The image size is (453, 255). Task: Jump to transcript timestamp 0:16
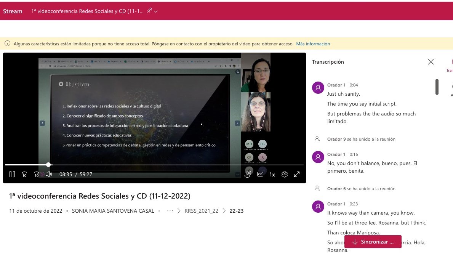coord(354,154)
